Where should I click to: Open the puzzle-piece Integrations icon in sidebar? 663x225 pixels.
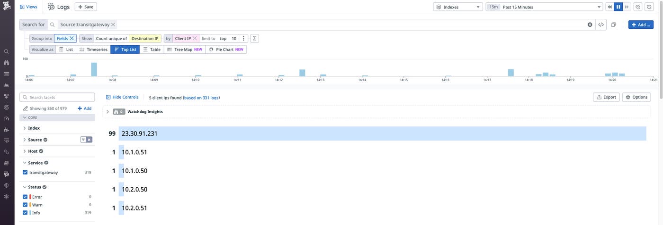pos(7,130)
